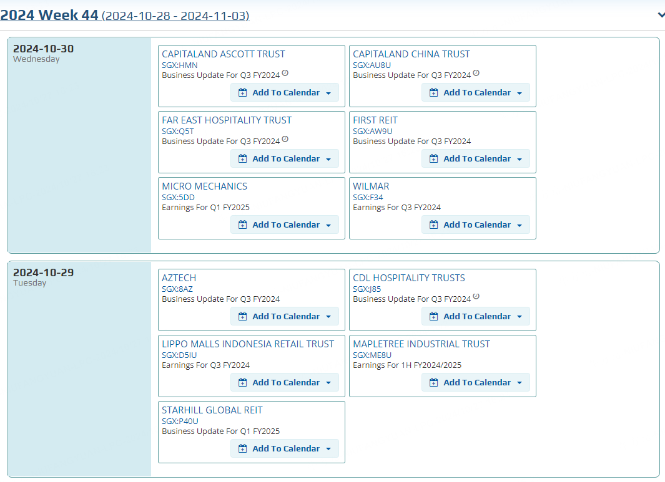Image resolution: width=665 pixels, height=482 pixels.
Task: Open STARHILL GLOBAL REIT link
Action: (x=212, y=410)
